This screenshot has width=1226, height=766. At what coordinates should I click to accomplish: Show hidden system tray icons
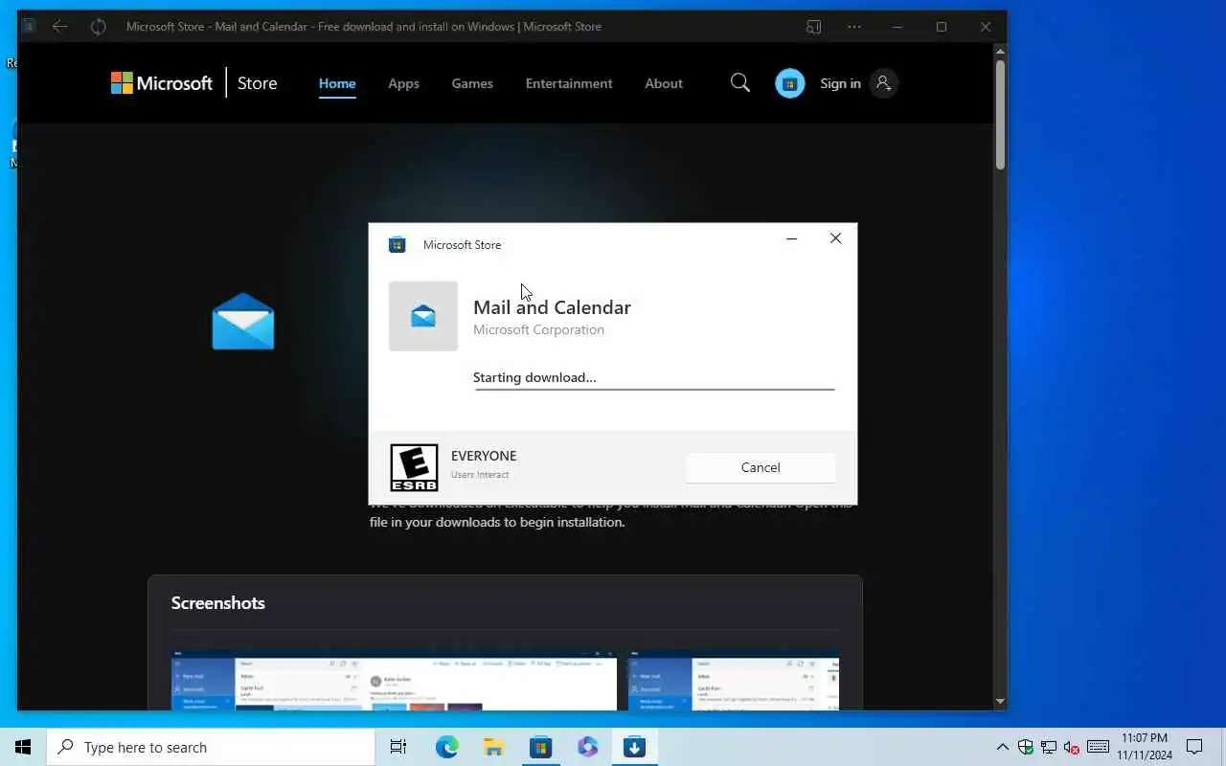coord(1002,747)
